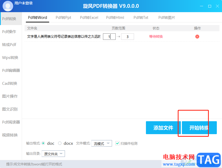
Task: Open the 转成Pdf sidebar section
Action: click(x=11, y=45)
